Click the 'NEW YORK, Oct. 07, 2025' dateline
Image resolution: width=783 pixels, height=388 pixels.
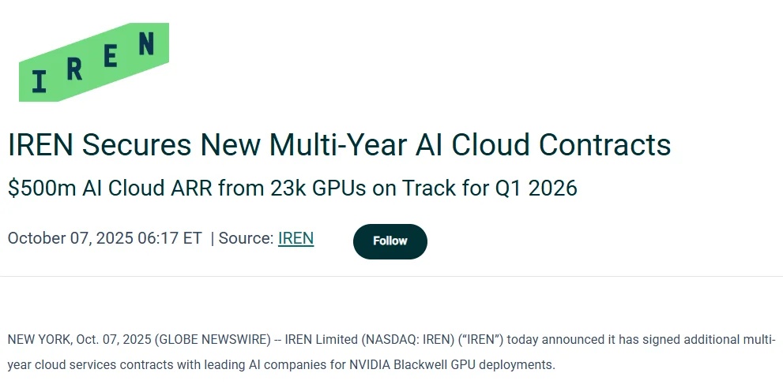point(79,340)
